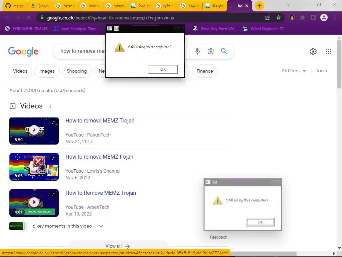Open search Tools
Screen dimensions: 342x257
[321, 71]
